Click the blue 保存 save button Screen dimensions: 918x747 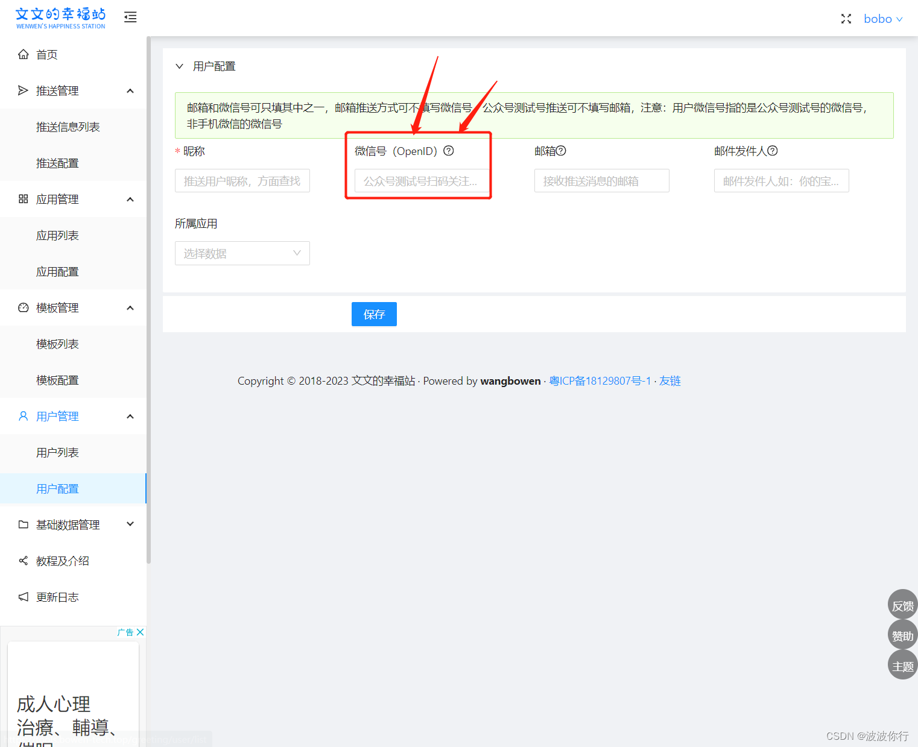click(374, 314)
